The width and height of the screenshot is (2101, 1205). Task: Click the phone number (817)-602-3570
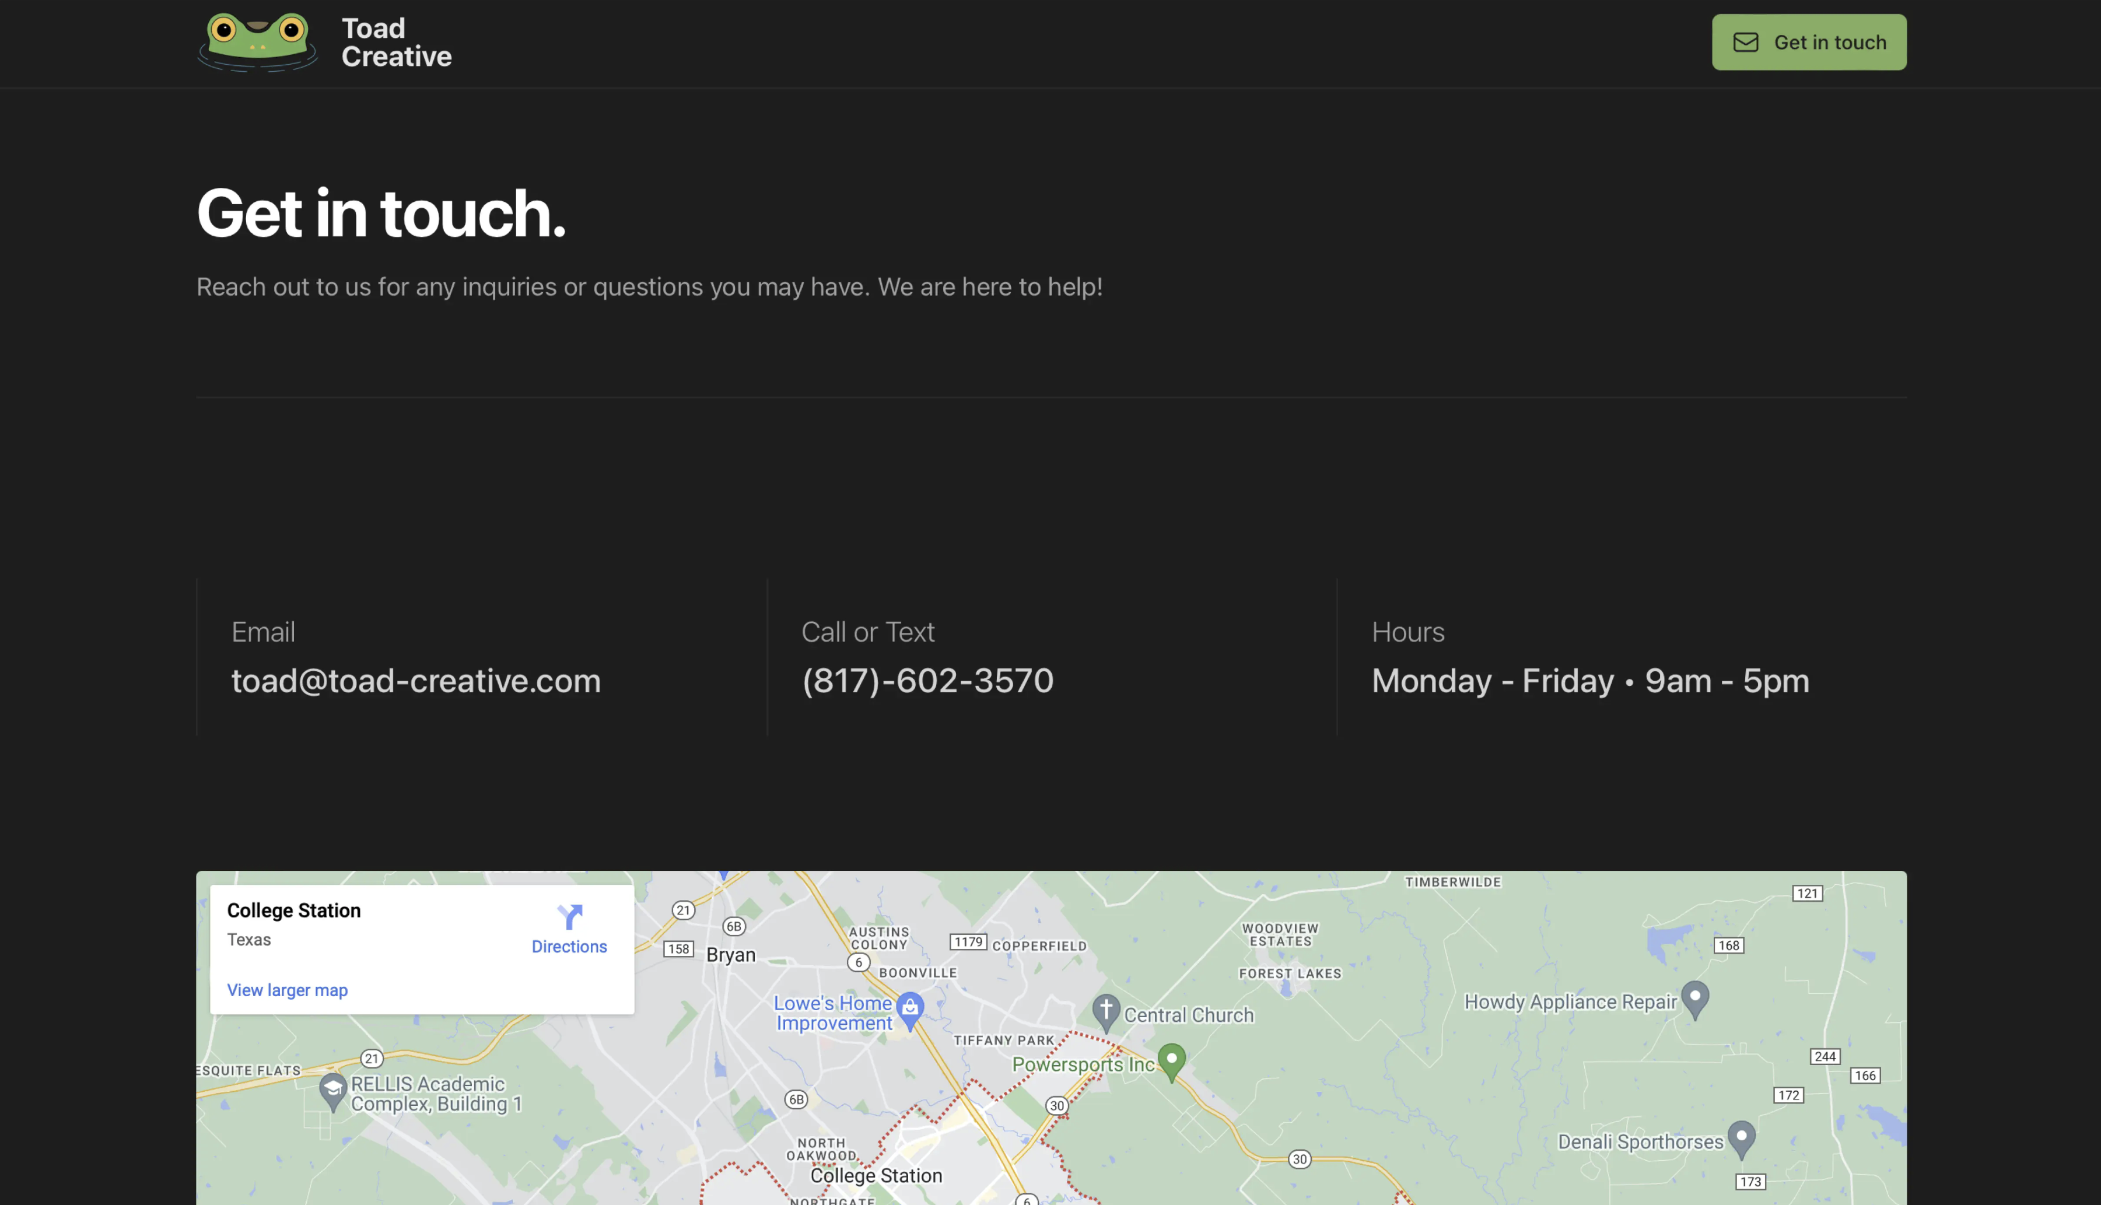pyautogui.click(x=927, y=680)
